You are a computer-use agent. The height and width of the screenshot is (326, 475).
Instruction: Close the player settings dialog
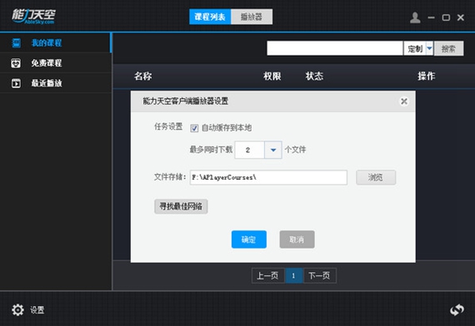click(x=404, y=101)
